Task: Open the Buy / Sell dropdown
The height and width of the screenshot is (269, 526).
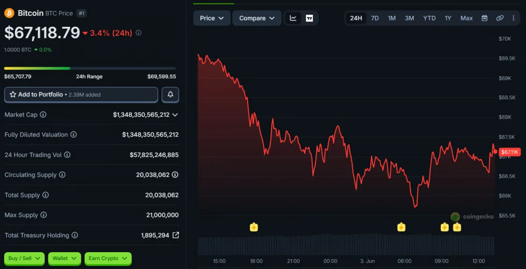Action: click(x=25, y=258)
